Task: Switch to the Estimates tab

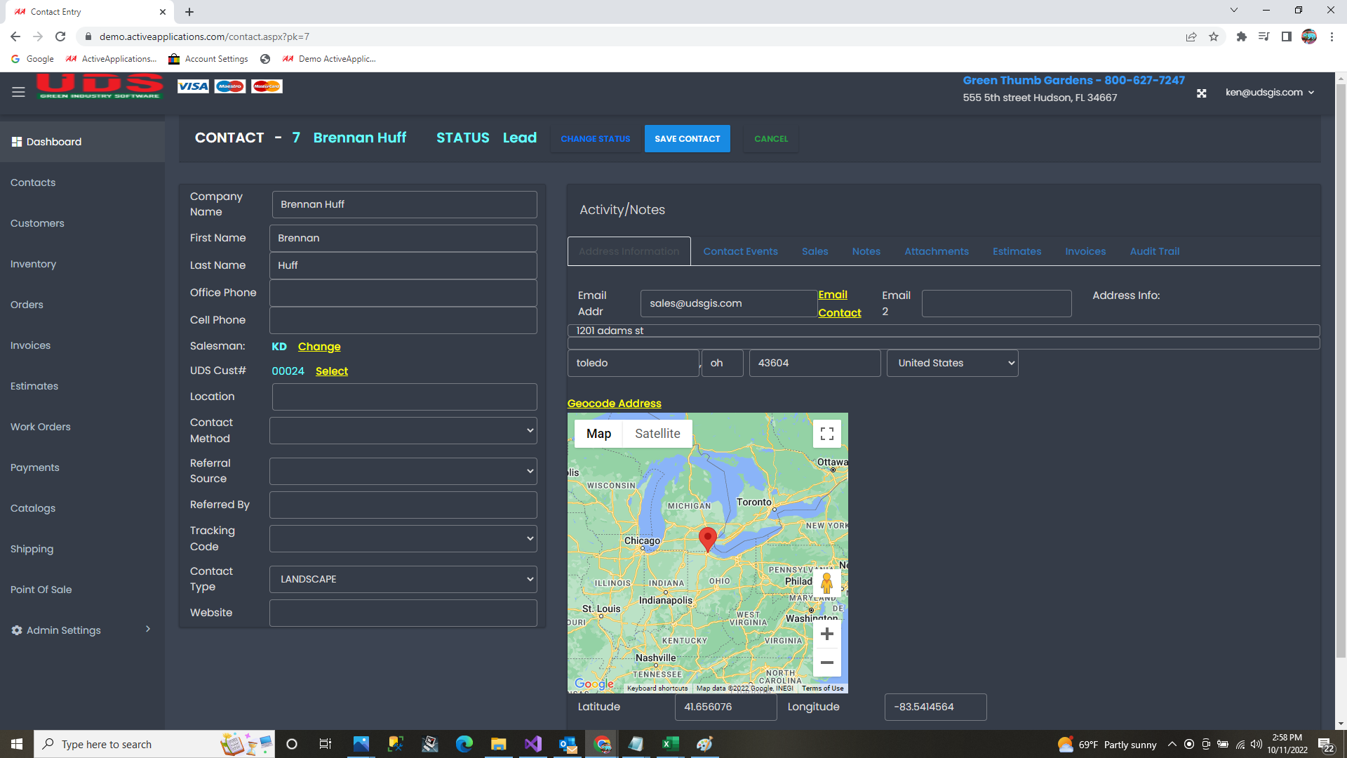Action: pos(1017,251)
